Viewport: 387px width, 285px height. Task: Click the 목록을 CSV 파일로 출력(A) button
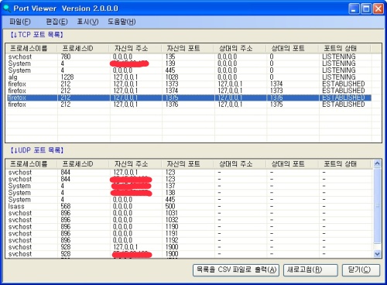coord(236,270)
